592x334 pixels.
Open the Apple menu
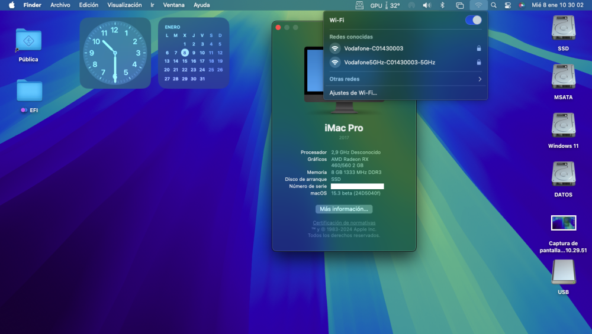pyautogui.click(x=12, y=5)
